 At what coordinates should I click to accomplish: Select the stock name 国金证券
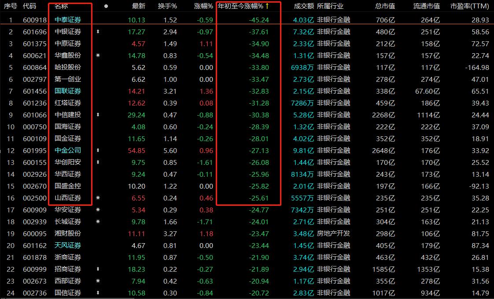click(x=68, y=139)
